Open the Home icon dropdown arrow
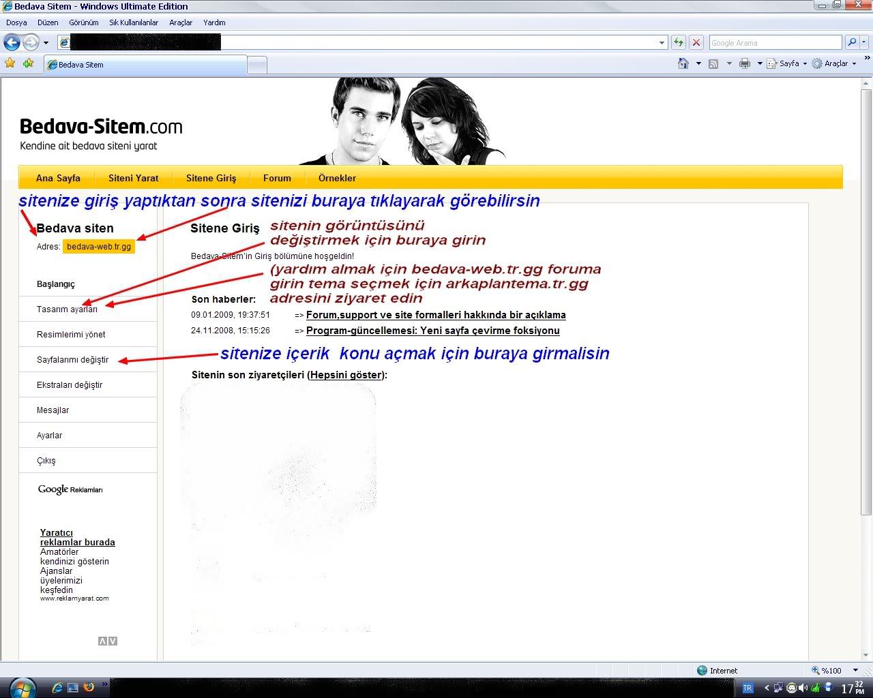This screenshot has width=873, height=698. pos(698,63)
